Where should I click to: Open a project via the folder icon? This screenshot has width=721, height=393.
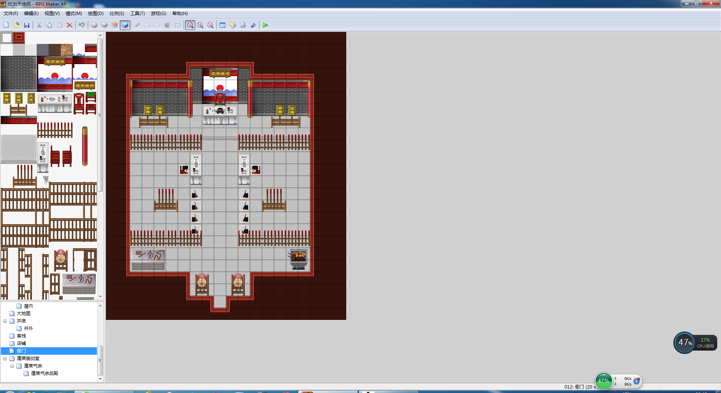pos(17,25)
